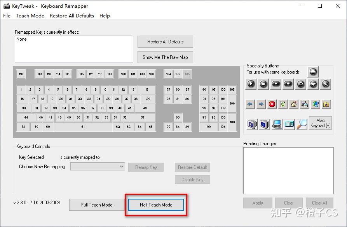Image resolution: width=347 pixels, height=227 pixels.
Task: Select key 75 on the keyboard map
Action: (168, 89)
